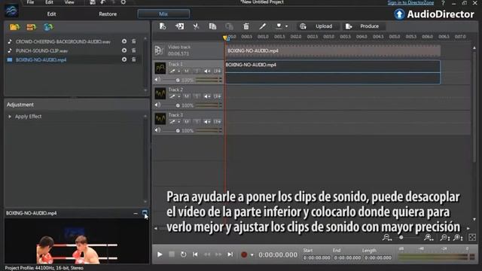Image resolution: width=482 pixels, height=271 pixels.
Task: Switch to the Edit room tab
Action: point(51,14)
